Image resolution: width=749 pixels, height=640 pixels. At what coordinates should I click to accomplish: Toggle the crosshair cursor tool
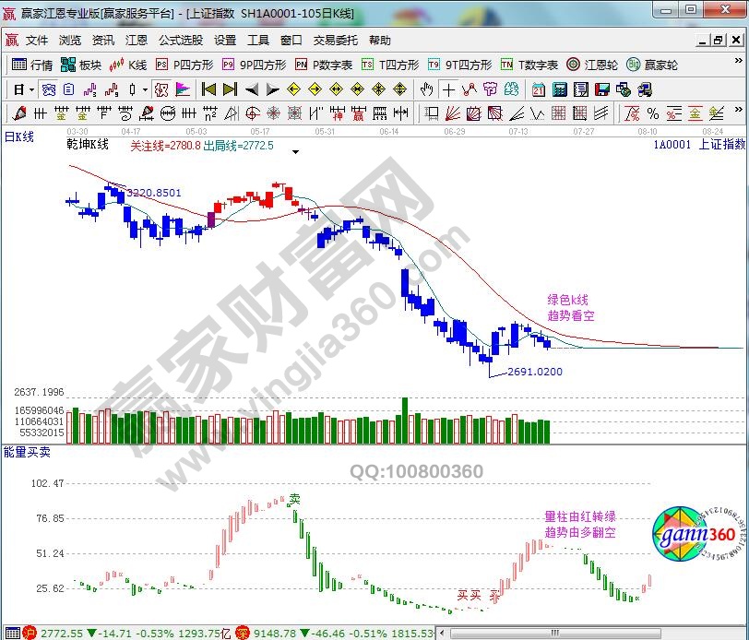point(447,89)
